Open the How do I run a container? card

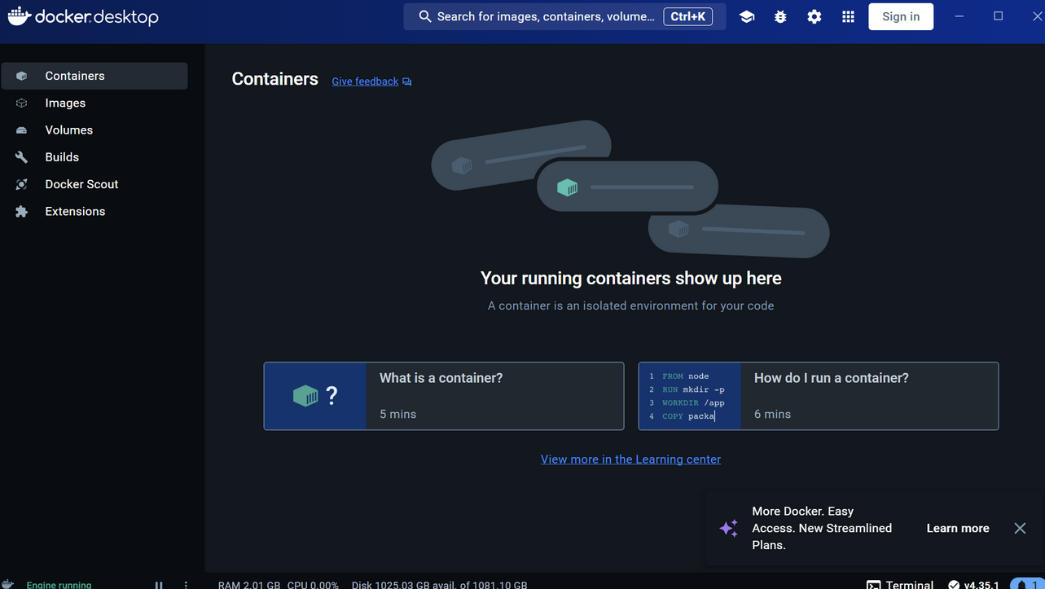click(x=819, y=396)
